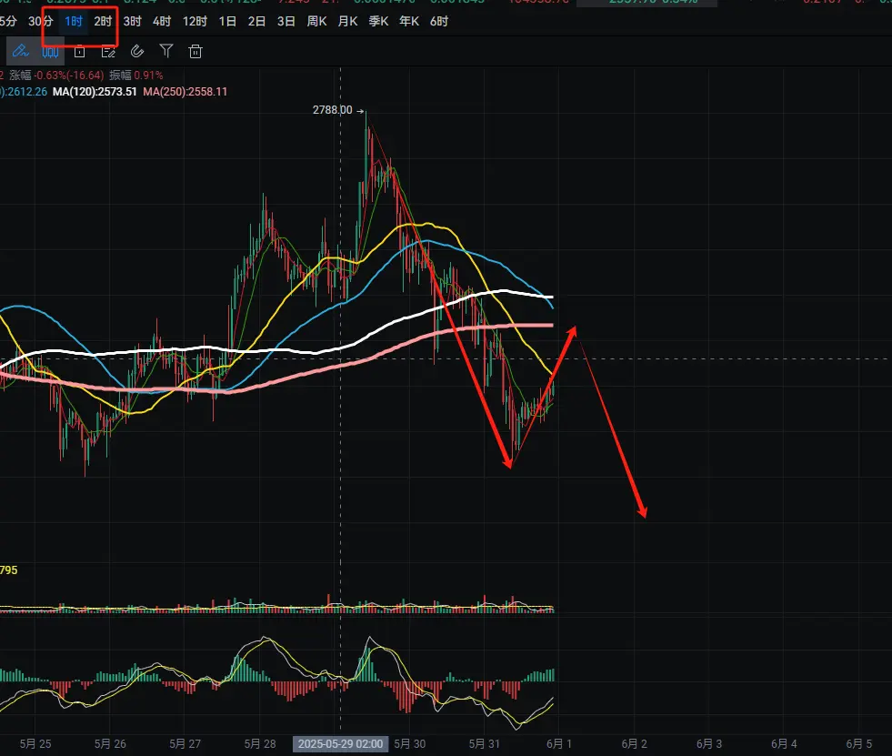Click the 6月 4 date on time axis
This screenshot has width=892, height=756.
coord(784,744)
